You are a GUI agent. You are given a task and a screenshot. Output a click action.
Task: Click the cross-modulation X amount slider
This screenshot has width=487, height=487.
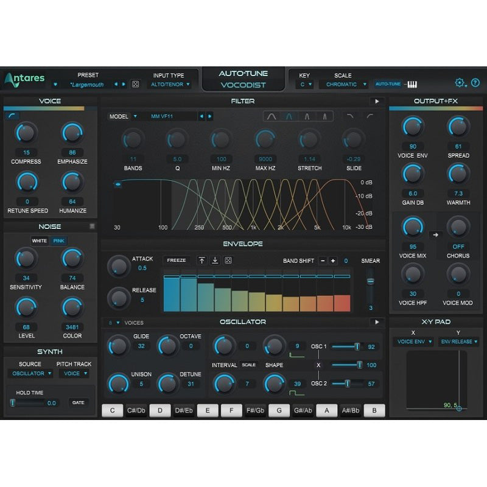click(347, 365)
